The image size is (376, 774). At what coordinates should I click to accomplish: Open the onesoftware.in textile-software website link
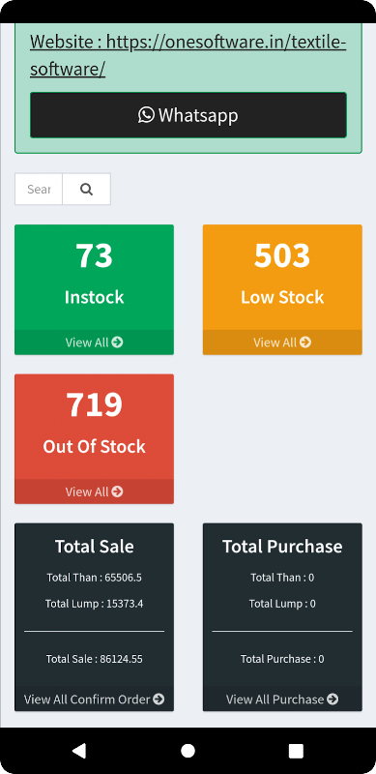coord(188,56)
